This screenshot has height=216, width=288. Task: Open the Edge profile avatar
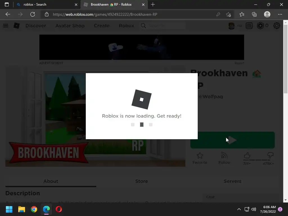[267, 14]
